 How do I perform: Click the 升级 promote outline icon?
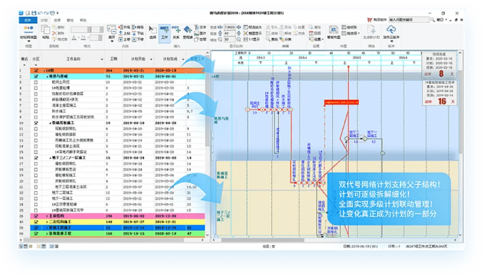pos(120,28)
